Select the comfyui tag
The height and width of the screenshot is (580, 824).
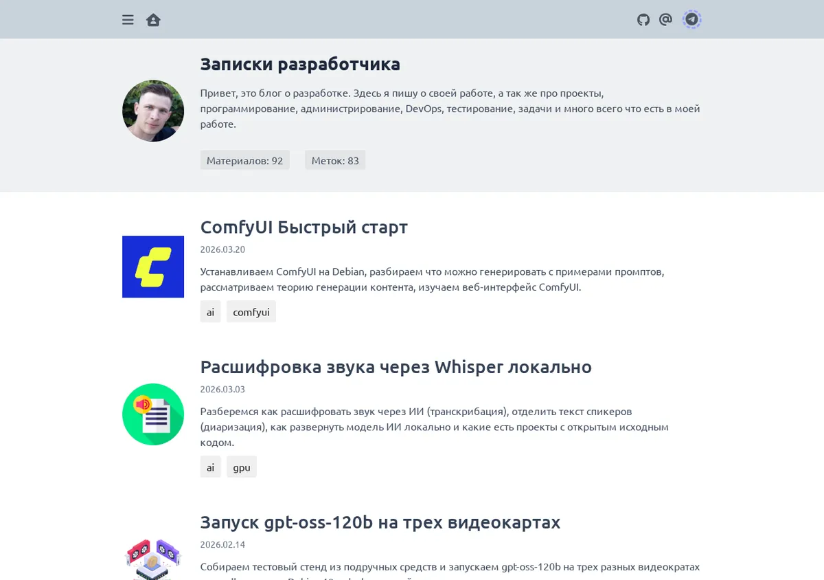coord(251,311)
